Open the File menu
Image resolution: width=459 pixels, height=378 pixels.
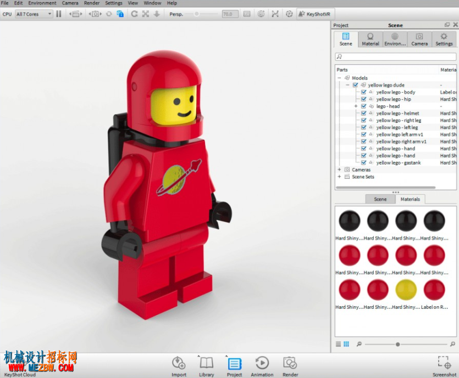pos(5,3)
